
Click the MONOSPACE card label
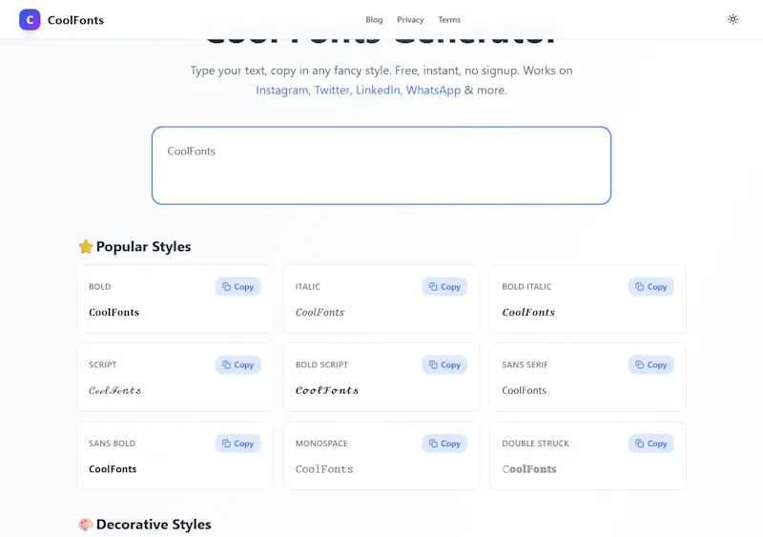pos(321,444)
